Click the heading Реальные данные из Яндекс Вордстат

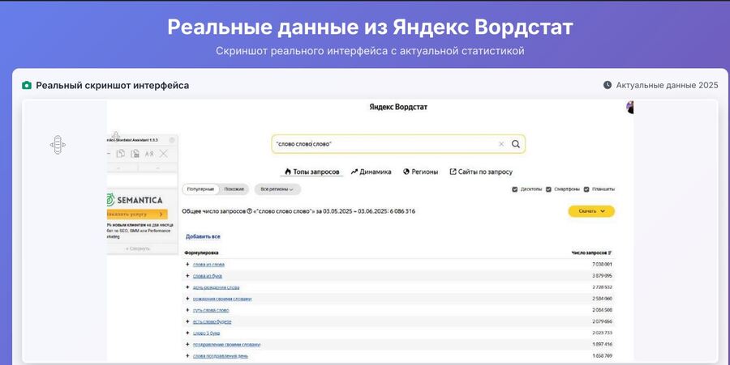click(x=370, y=27)
